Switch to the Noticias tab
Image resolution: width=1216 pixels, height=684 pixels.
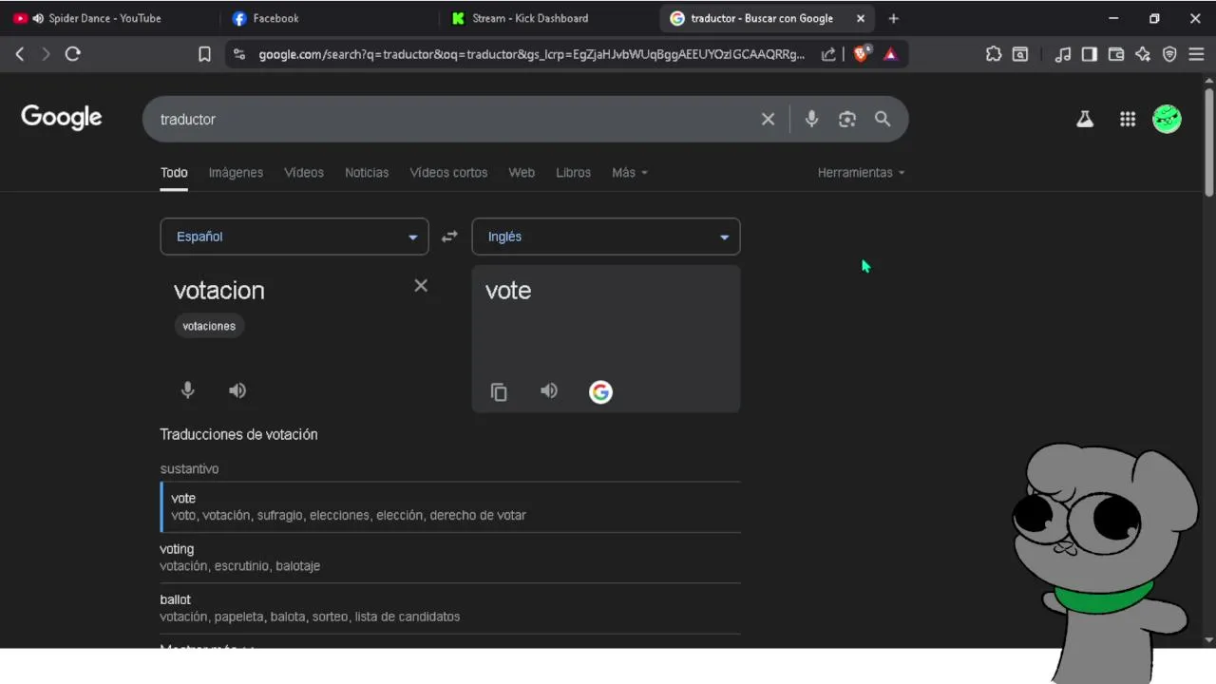pos(367,172)
